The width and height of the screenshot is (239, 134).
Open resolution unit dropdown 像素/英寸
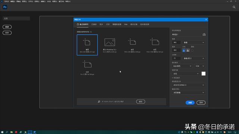(194, 58)
